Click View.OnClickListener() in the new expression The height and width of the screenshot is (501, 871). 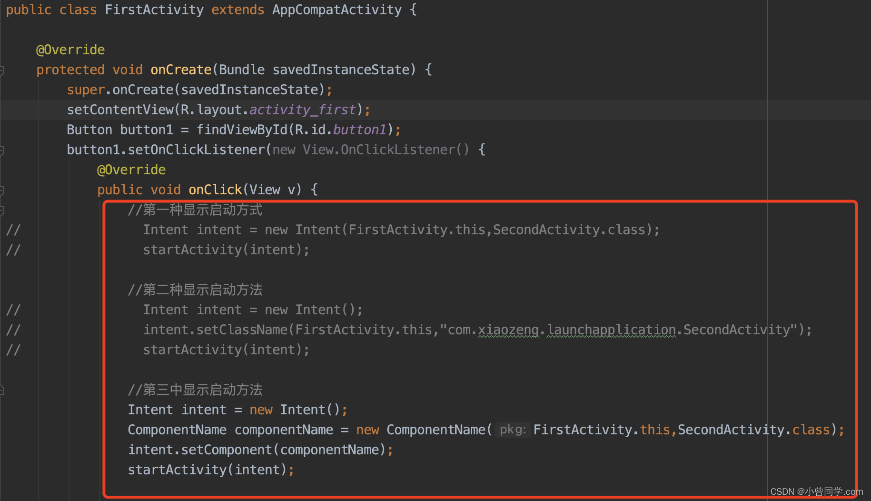[386, 150]
